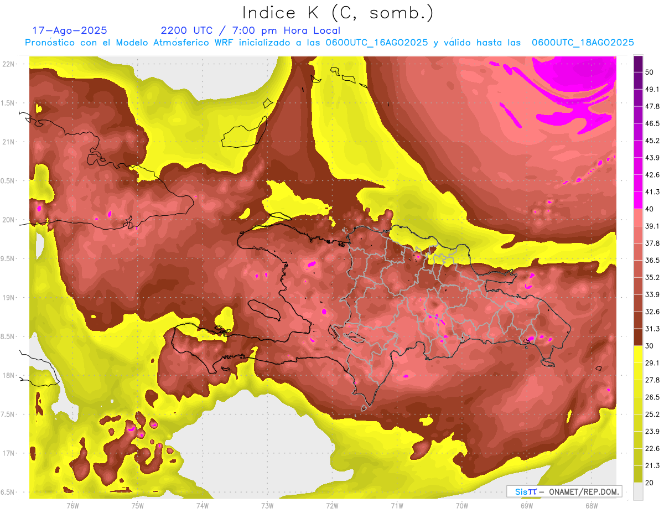Screen dimensions: 664x513
Task: Click the 'SisTT - ONAMET/REP.DOM.' credit box
Action: tap(564, 491)
